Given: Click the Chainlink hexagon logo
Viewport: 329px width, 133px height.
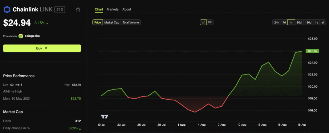Looking at the screenshot, I should [x=7, y=9].
